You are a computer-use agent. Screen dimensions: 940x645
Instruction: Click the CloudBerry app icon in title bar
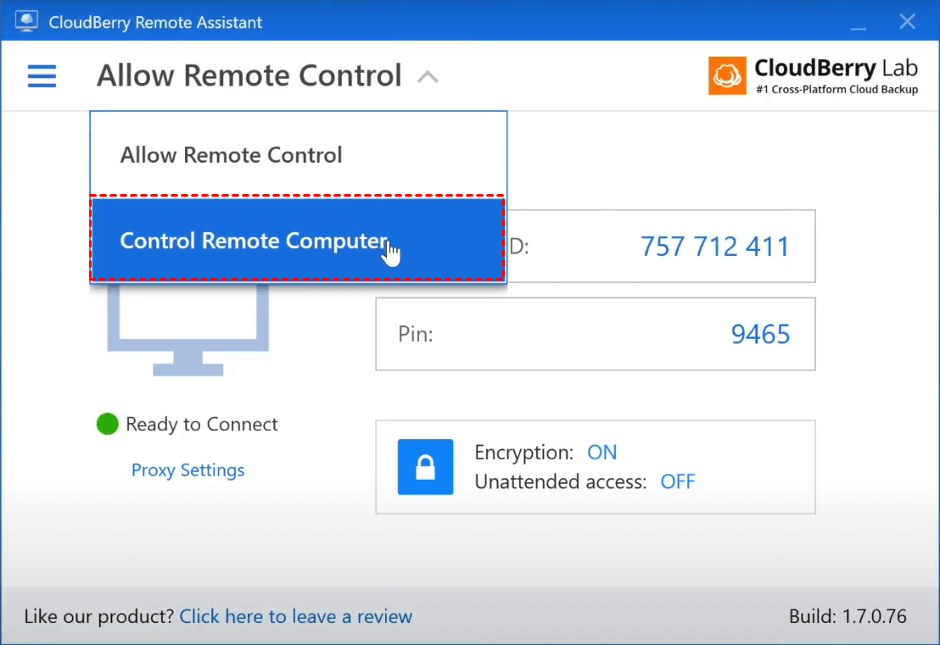tap(26, 21)
